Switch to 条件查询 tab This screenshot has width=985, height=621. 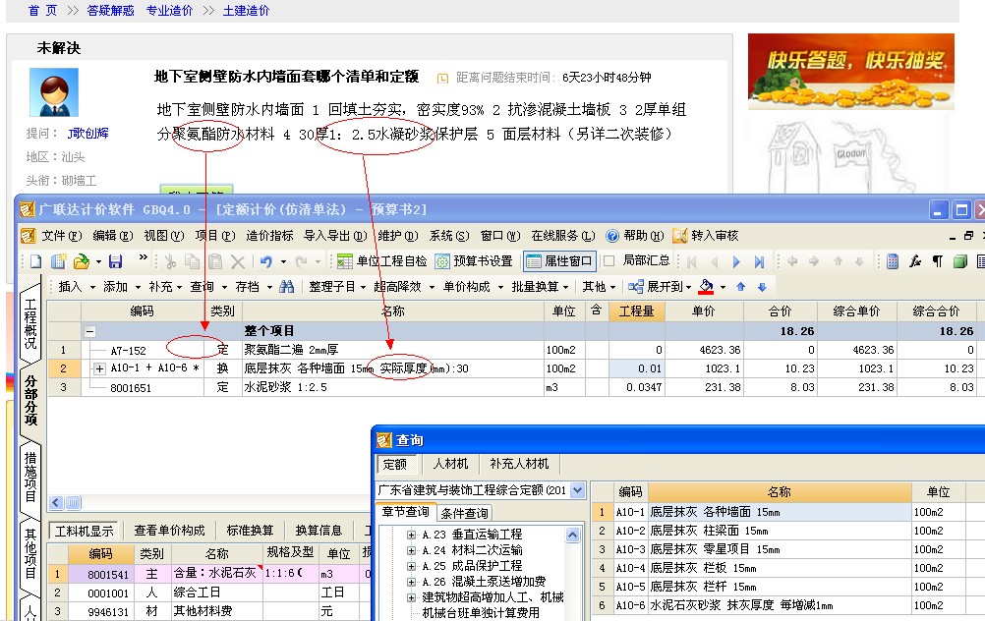tap(464, 513)
